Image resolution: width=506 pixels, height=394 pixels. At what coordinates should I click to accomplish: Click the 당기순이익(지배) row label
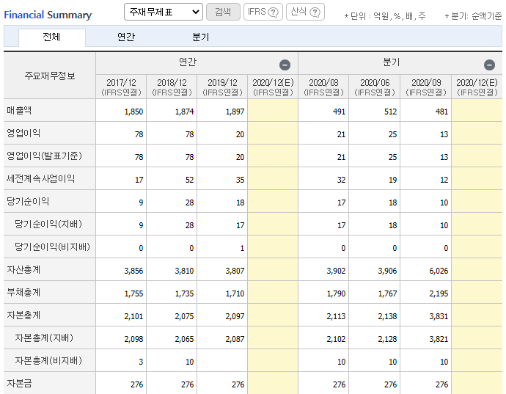pyautogui.click(x=48, y=224)
